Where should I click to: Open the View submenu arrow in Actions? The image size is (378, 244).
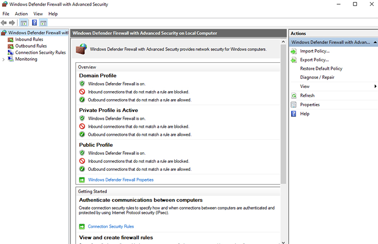click(375, 86)
